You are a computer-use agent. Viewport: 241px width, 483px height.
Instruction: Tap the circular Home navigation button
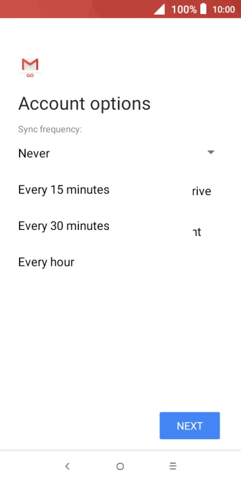tap(120, 467)
